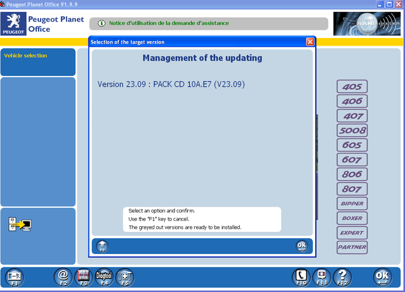Click the main OK button in bottom toolbar
The height and width of the screenshot is (292, 405).
click(x=382, y=277)
